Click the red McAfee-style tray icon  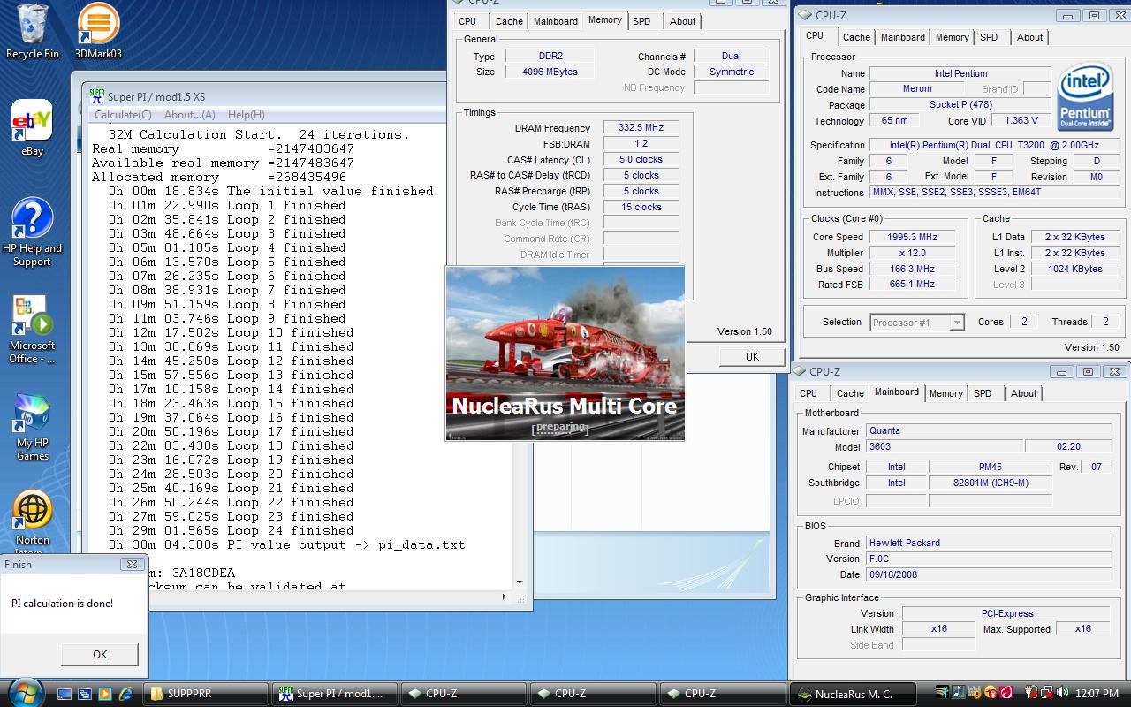click(x=1006, y=692)
